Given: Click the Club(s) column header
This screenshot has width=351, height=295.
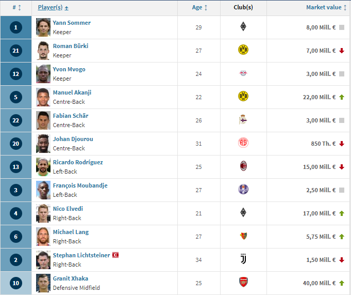Looking at the screenshot, I should click(243, 7).
